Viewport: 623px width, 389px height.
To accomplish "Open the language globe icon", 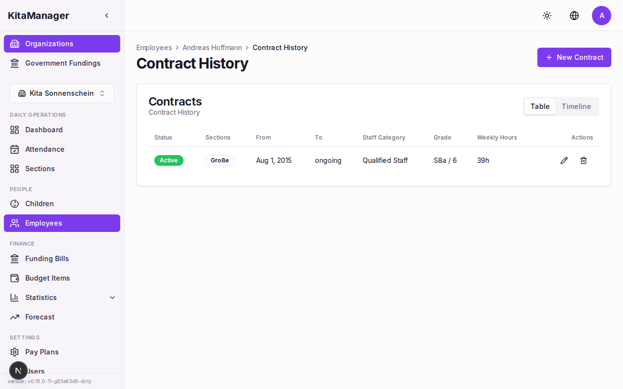I will [x=574, y=16].
